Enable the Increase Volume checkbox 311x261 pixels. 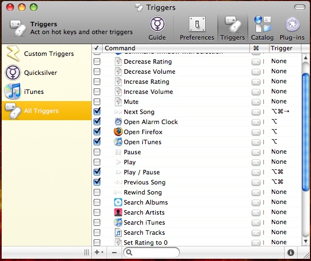[97, 92]
